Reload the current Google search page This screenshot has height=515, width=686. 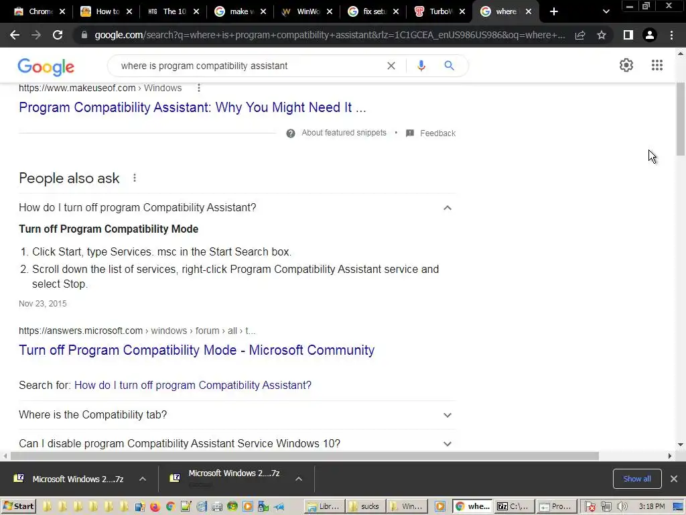pos(58,35)
